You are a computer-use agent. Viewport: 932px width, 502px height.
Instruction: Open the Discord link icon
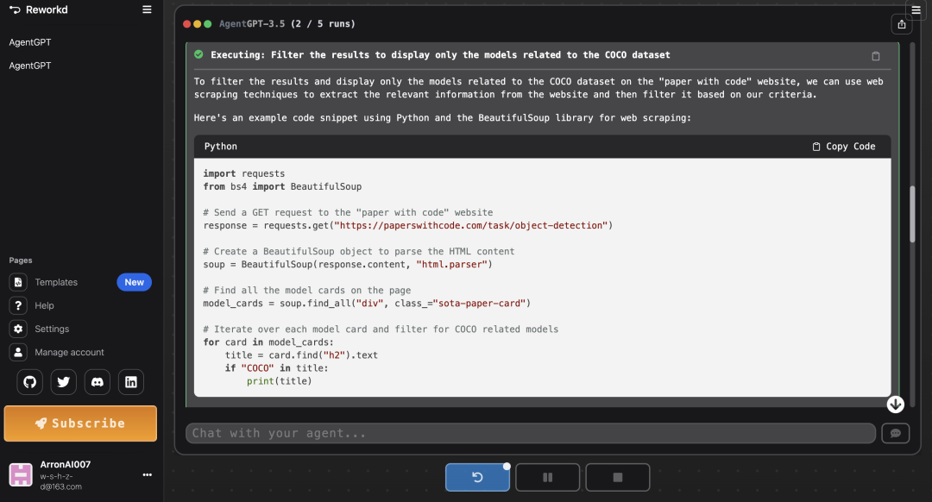pyautogui.click(x=98, y=382)
